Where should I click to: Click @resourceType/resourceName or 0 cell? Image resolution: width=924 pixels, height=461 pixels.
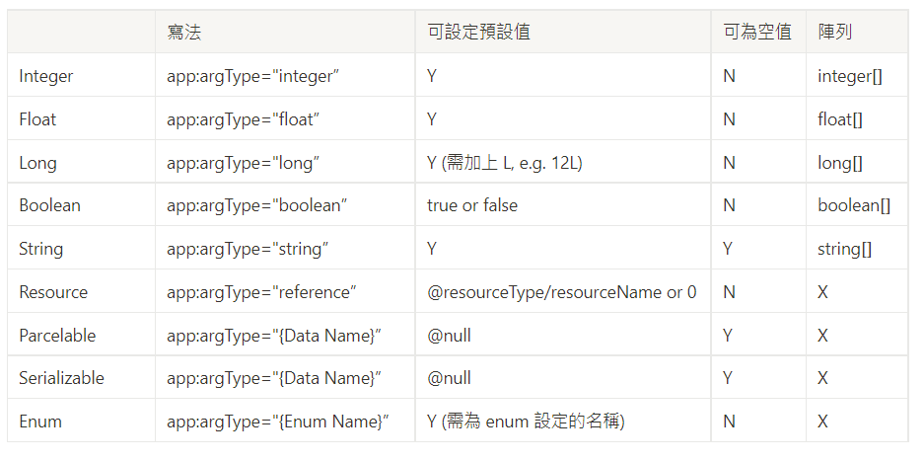point(561,292)
